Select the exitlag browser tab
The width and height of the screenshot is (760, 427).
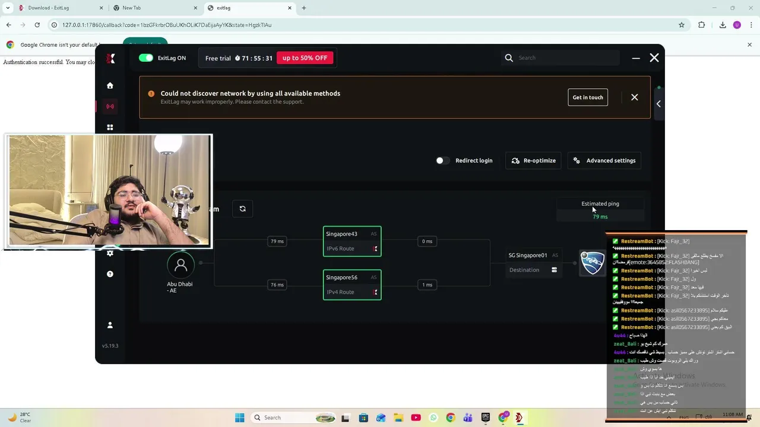tap(249, 8)
